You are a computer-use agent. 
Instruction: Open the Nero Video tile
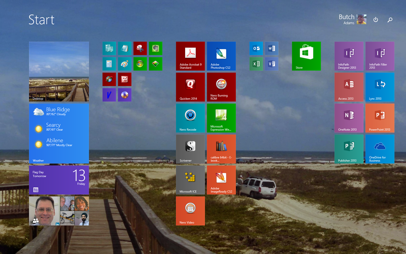[x=190, y=211]
